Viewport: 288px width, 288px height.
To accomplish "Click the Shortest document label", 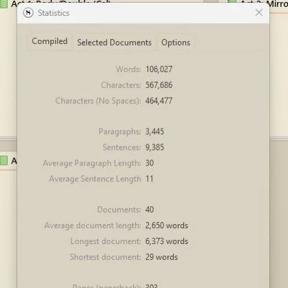I will [x=105, y=257].
